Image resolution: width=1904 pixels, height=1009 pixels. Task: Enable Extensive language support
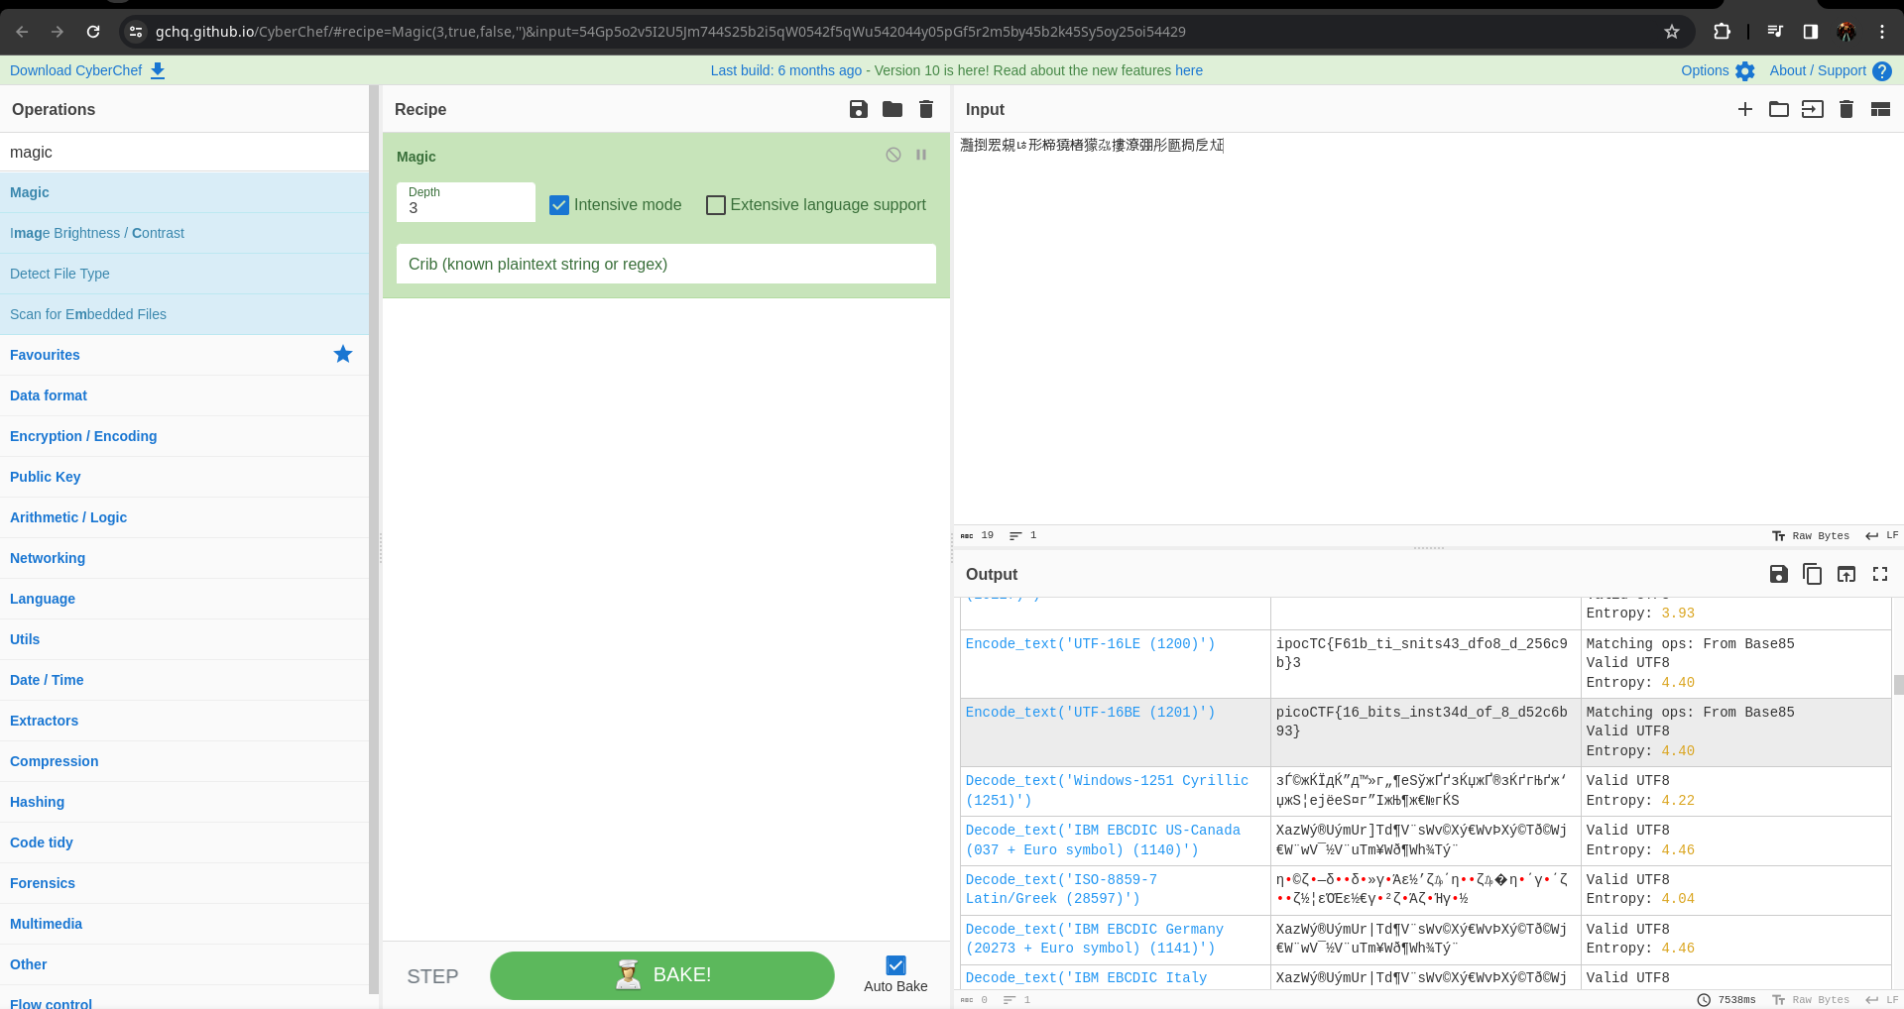(716, 205)
